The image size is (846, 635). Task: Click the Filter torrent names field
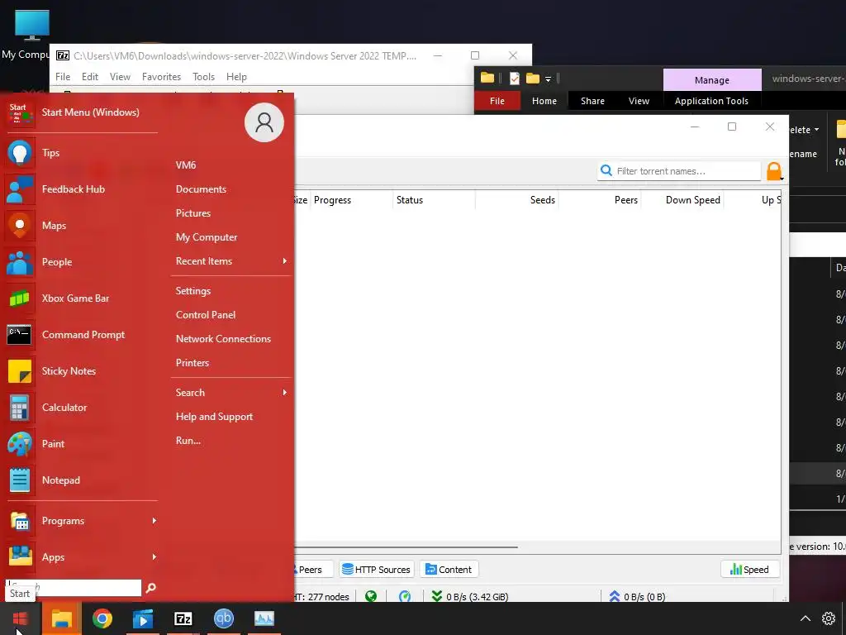pos(679,171)
